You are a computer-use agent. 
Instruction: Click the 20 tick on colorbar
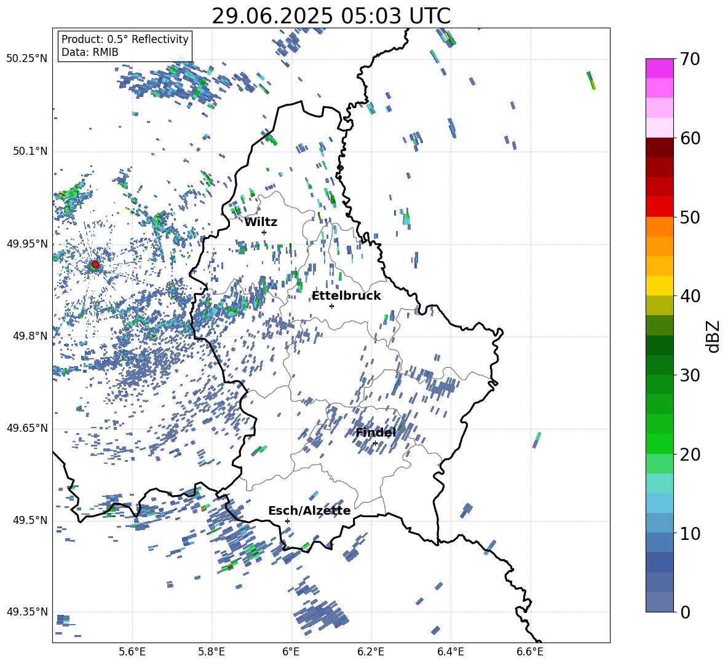coord(690,455)
